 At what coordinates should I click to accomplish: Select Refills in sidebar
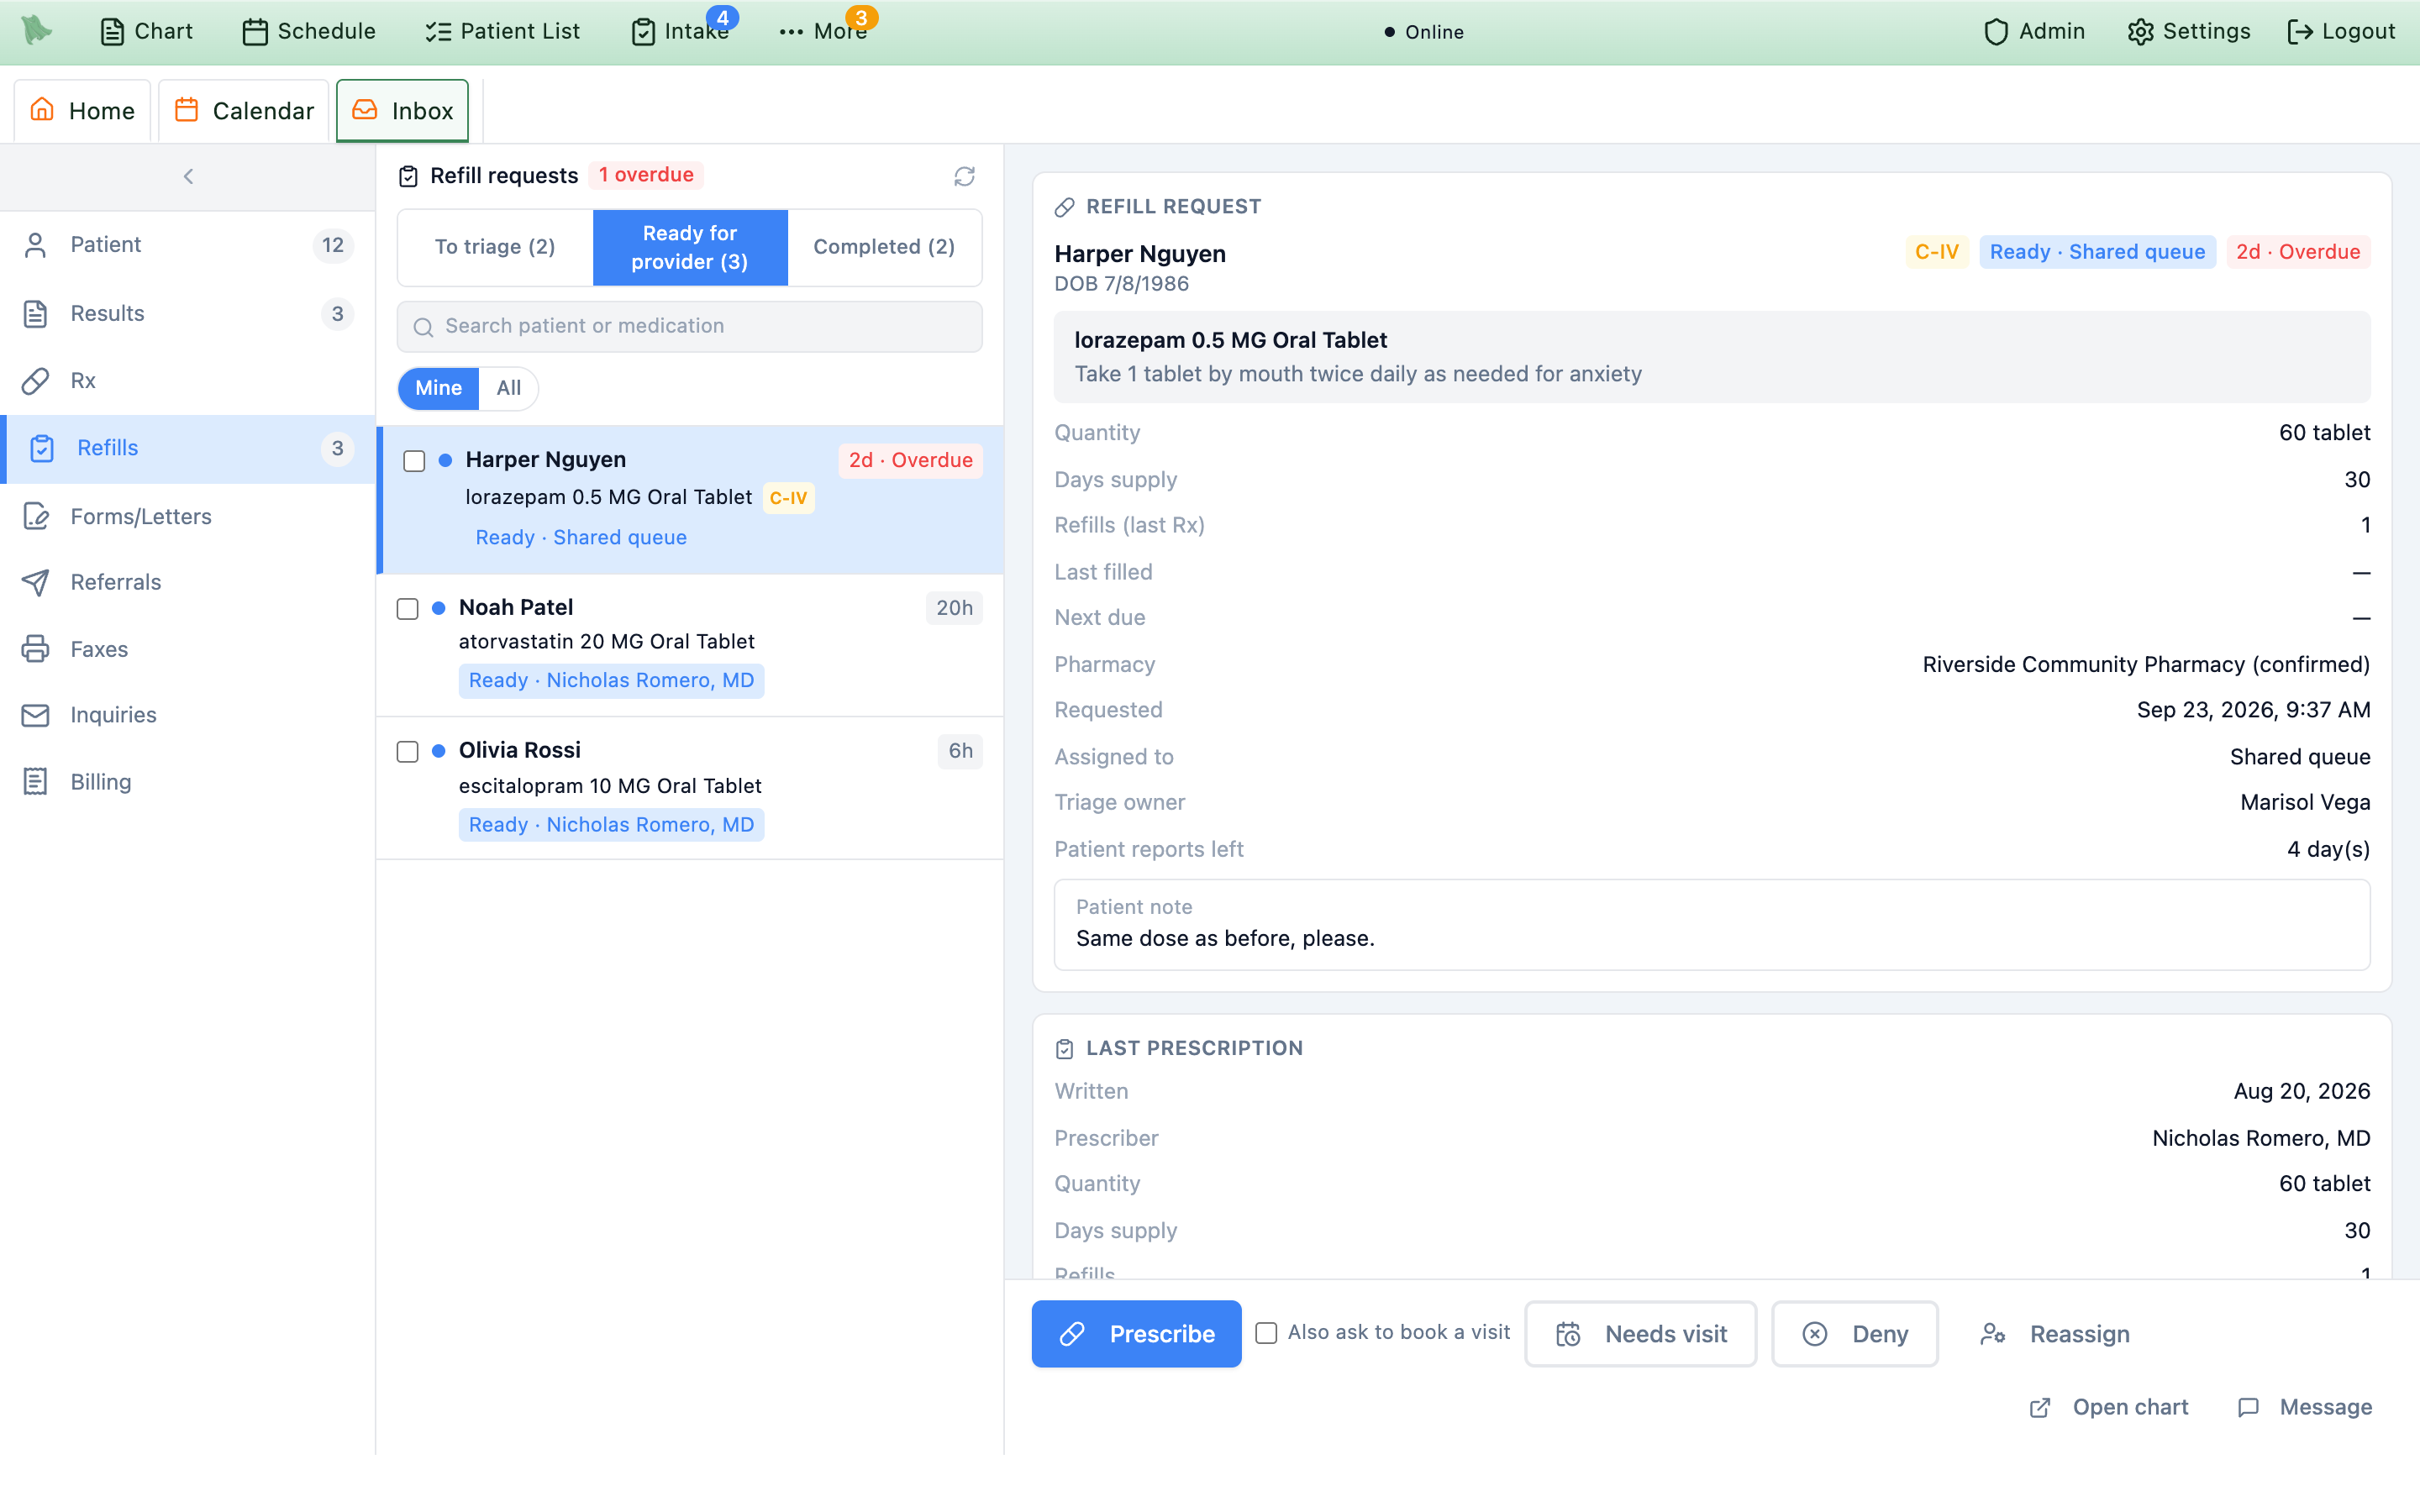(188, 448)
